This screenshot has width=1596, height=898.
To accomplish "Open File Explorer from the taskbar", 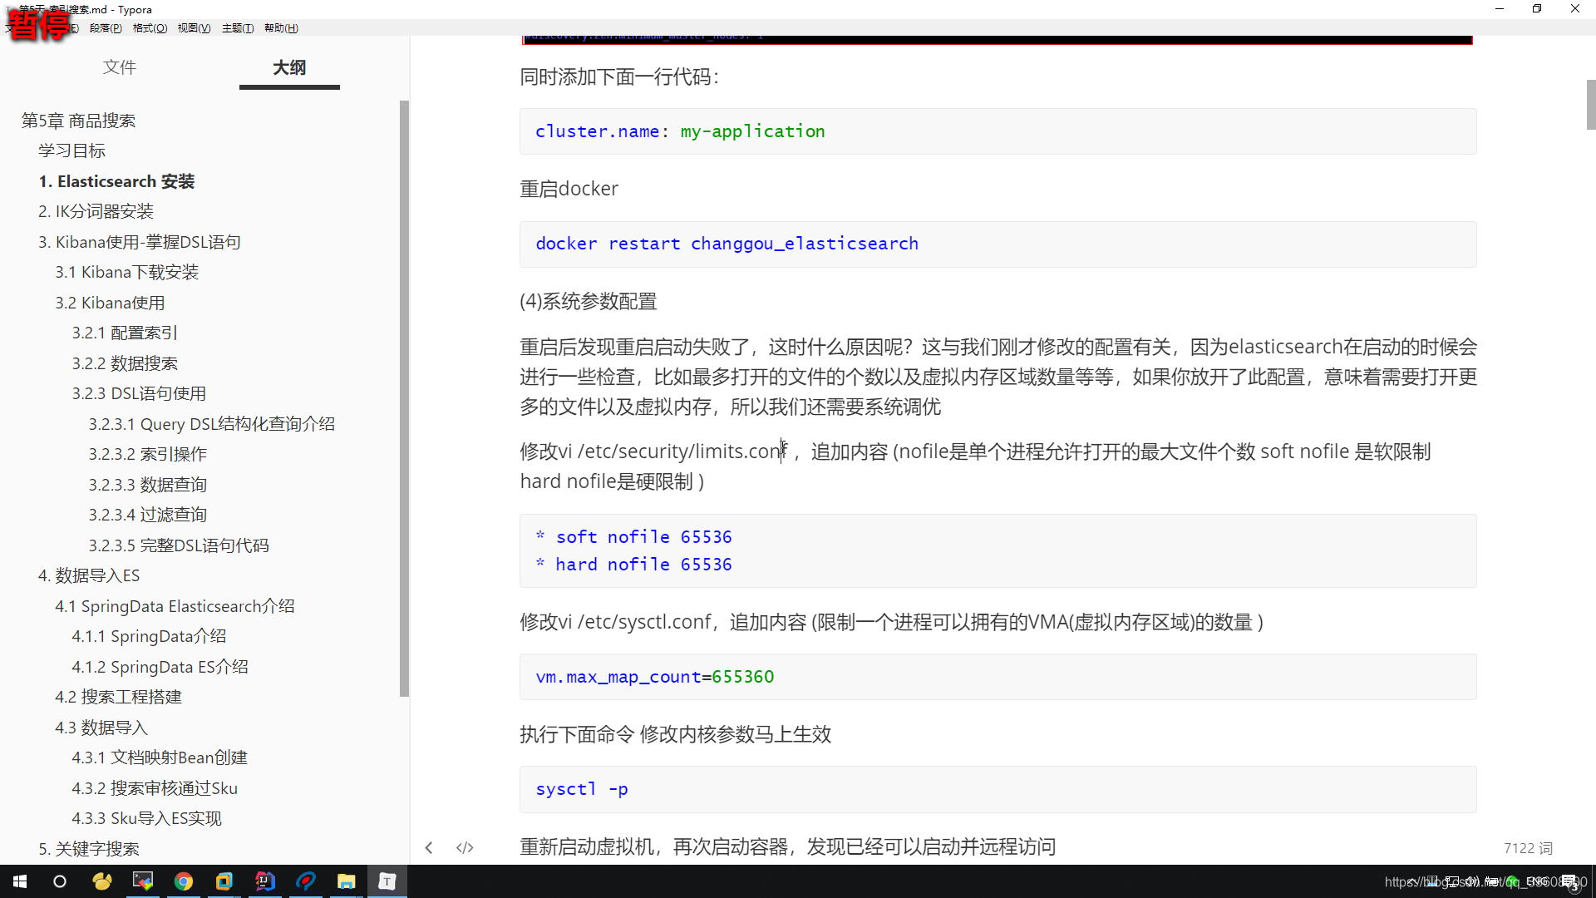I will [x=347, y=881].
